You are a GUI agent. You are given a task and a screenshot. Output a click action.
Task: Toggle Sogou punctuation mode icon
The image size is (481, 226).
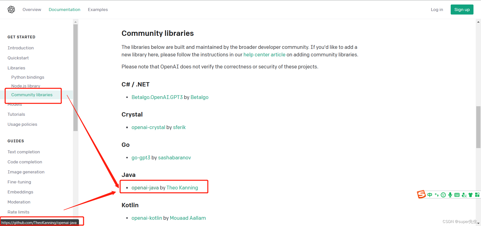point(437,195)
